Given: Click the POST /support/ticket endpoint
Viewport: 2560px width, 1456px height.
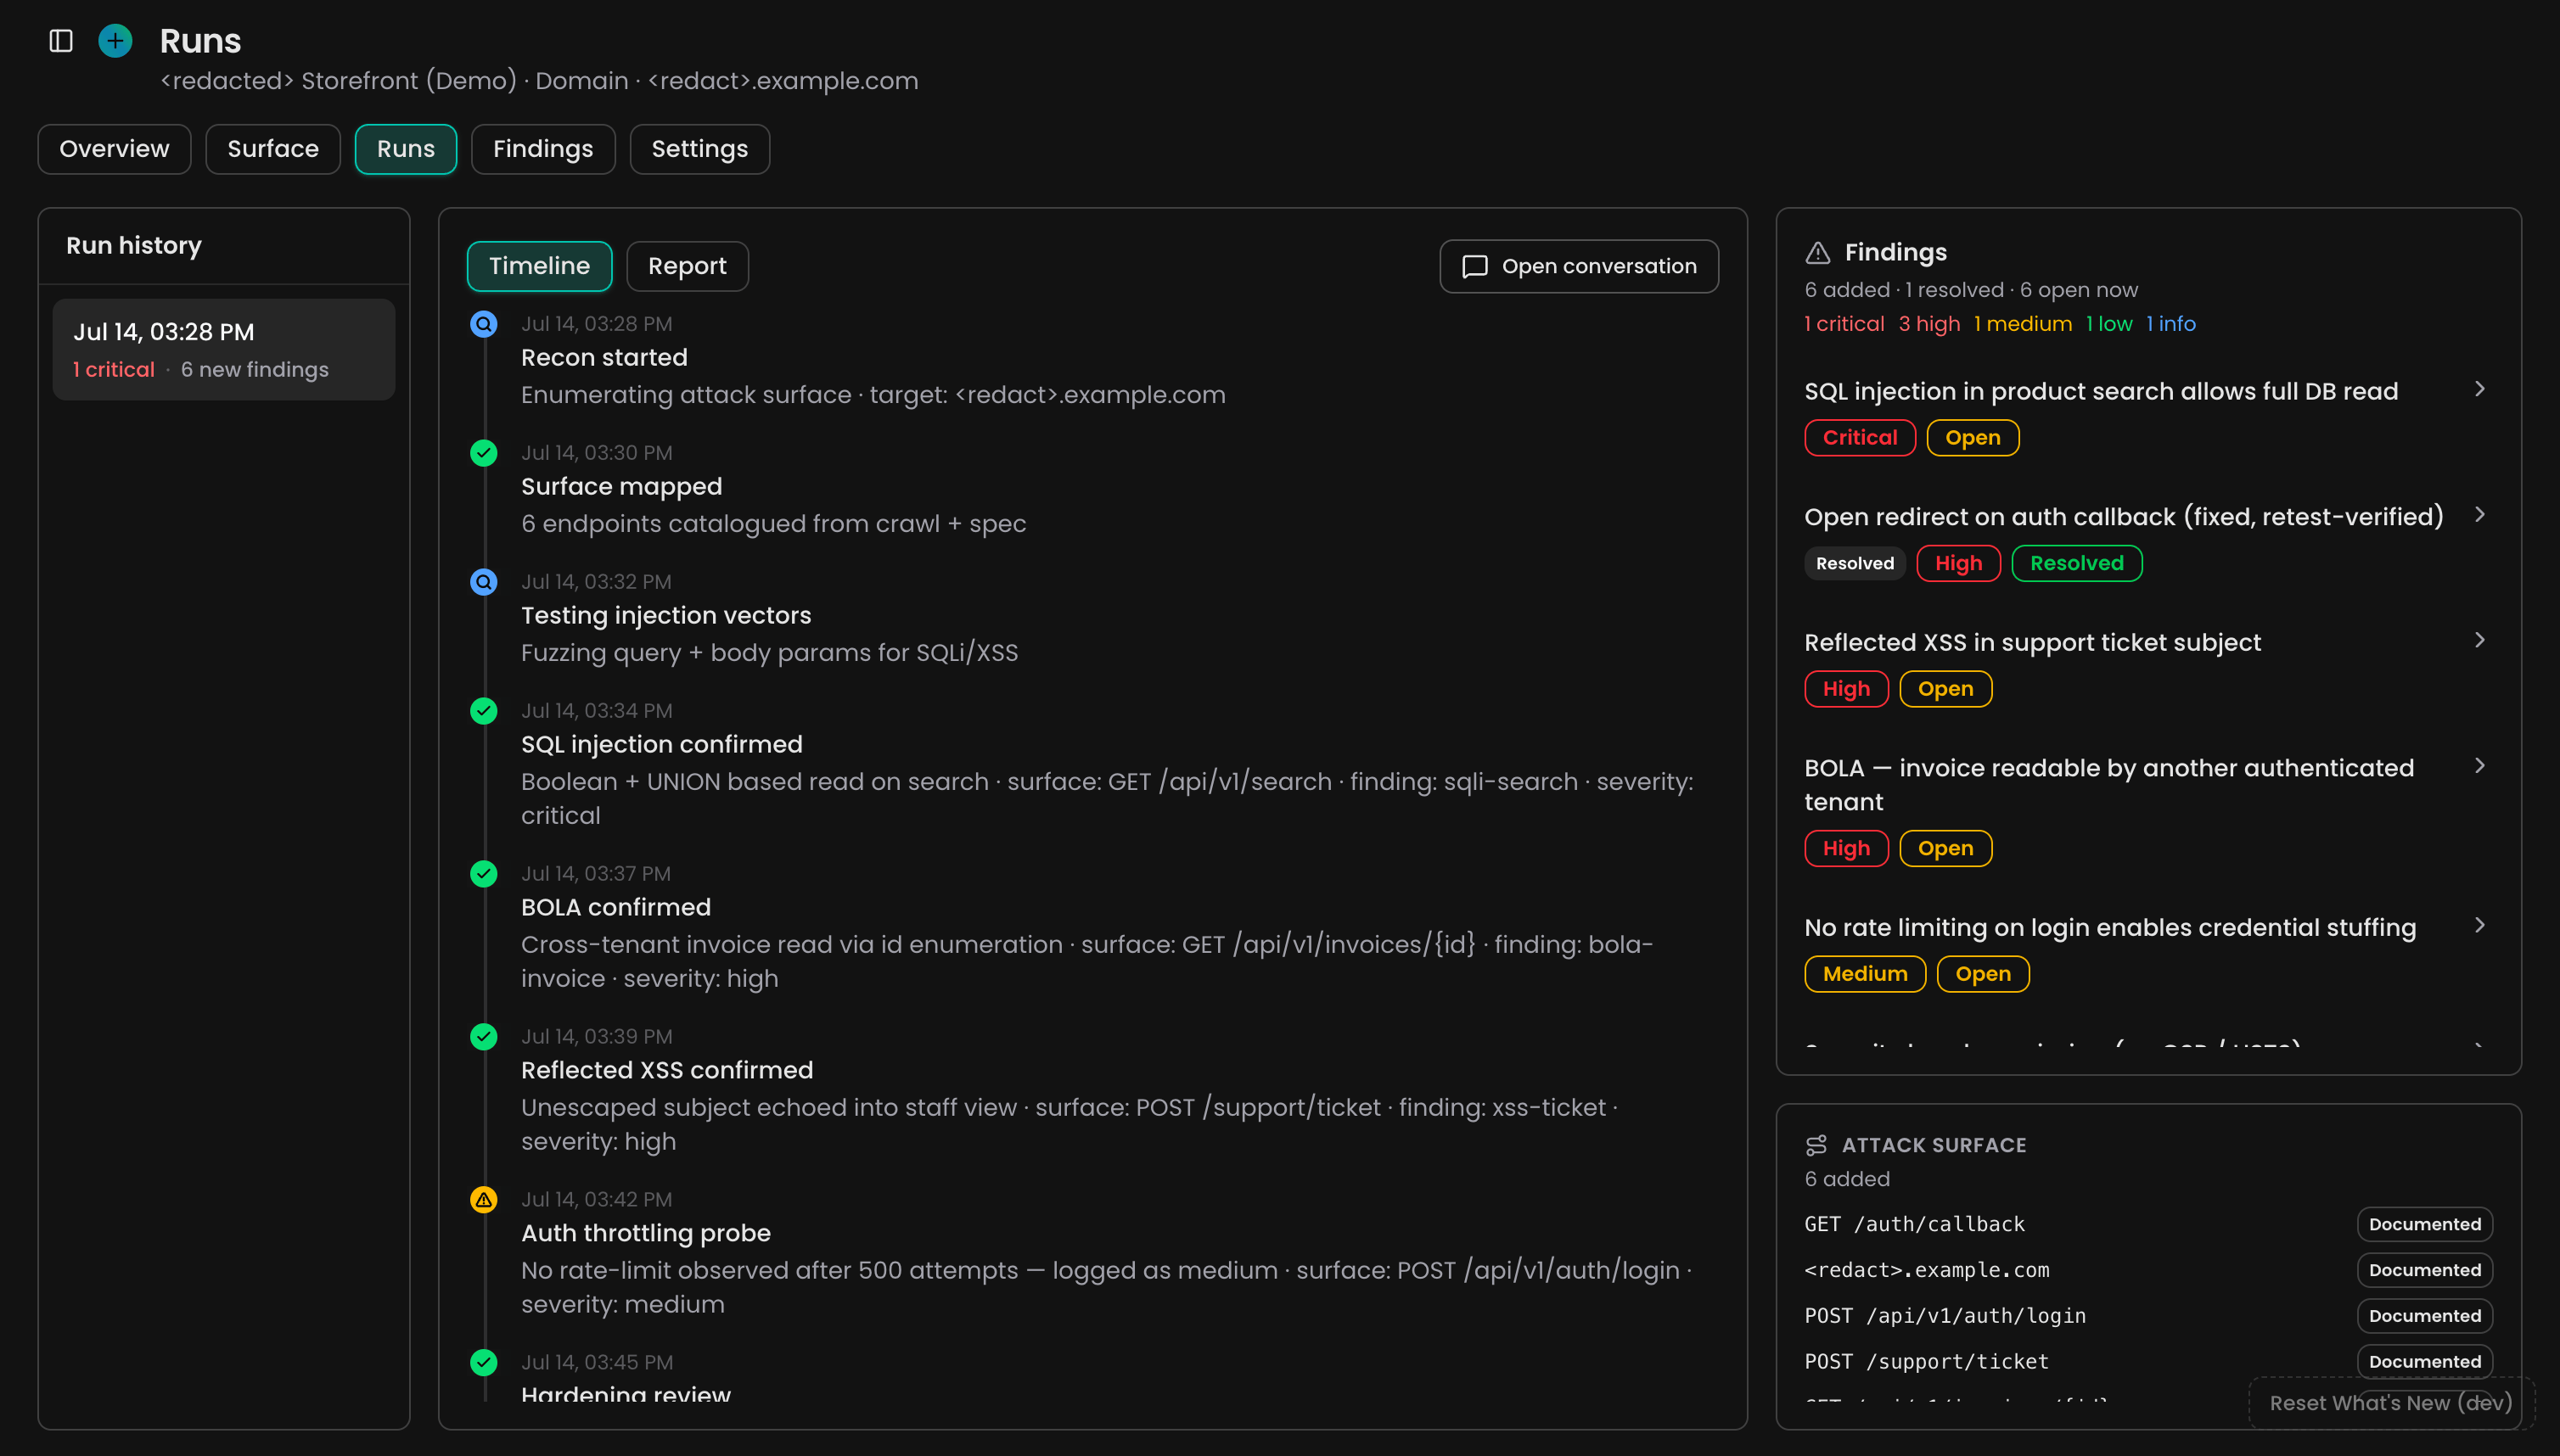Looking at the screenshot, I should 1927,1363.
